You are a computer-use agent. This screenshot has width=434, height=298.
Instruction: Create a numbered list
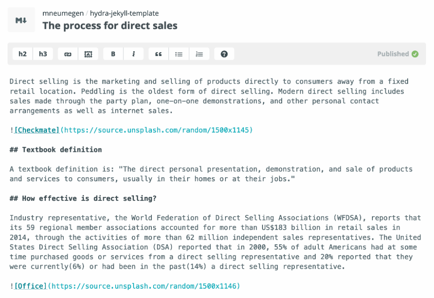coord(199,53)
